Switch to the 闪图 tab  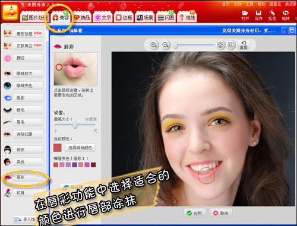coord(166,17)
